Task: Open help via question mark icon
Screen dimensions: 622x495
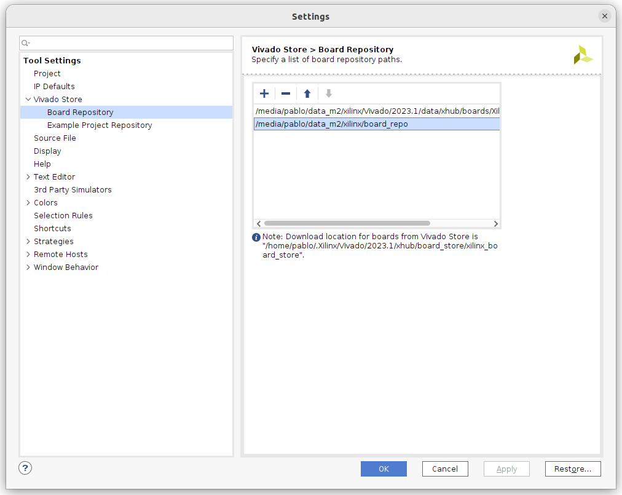Action: [25, 469]
